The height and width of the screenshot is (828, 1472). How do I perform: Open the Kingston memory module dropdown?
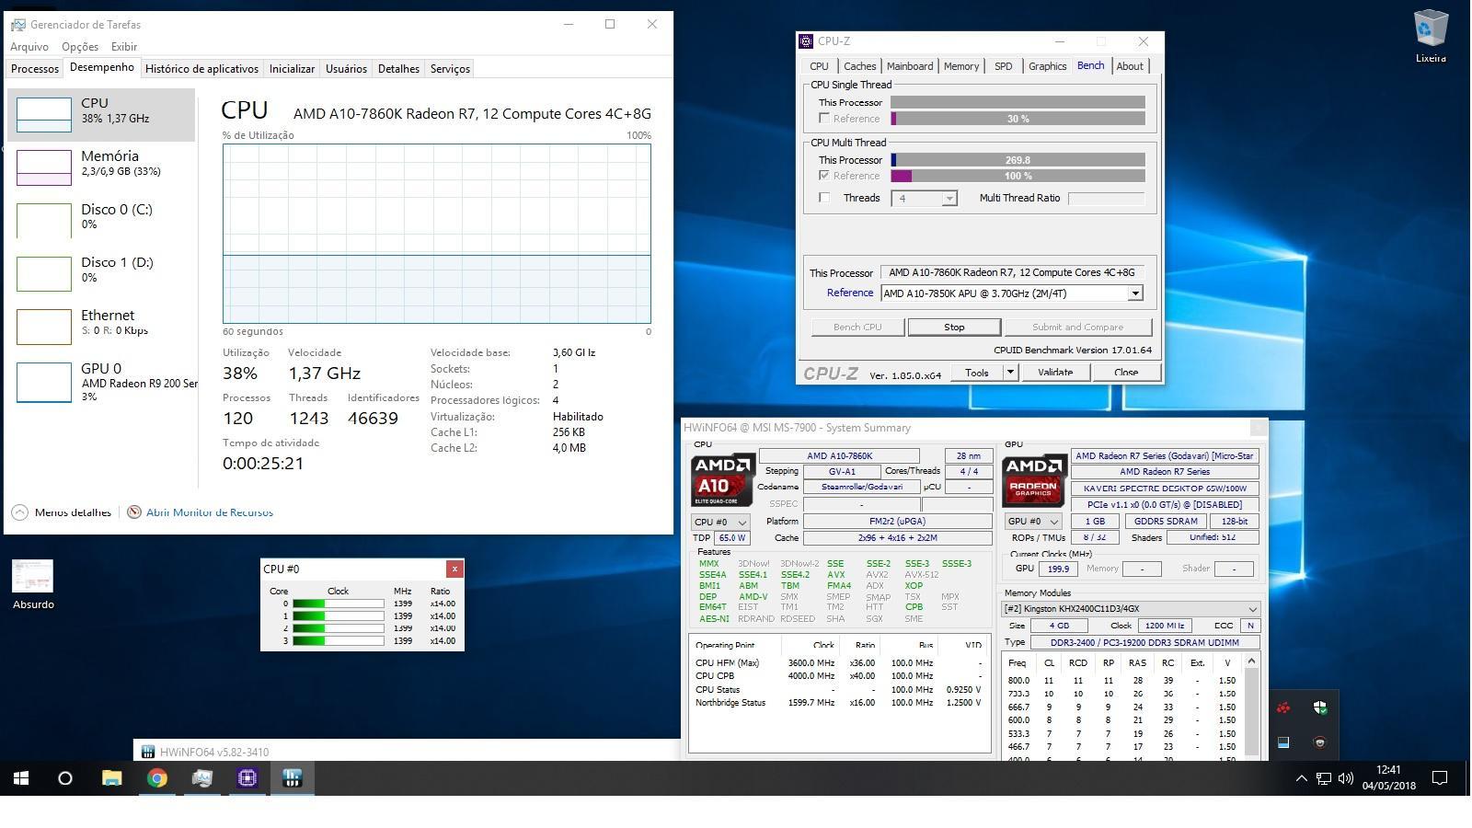coord(1130,609)
